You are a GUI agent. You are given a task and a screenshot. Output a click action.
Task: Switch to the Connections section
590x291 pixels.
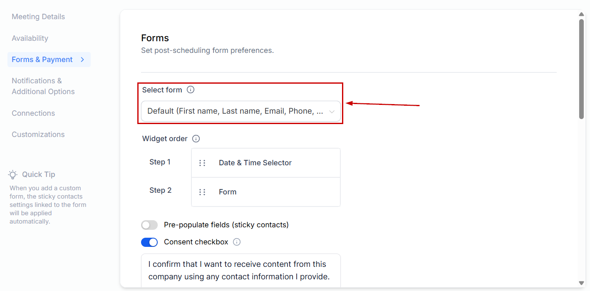pos(33,113)
